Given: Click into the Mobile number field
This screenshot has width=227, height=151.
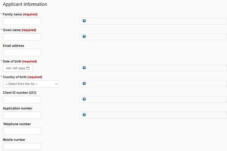Looking at the screenshot, I should point(22,146).
